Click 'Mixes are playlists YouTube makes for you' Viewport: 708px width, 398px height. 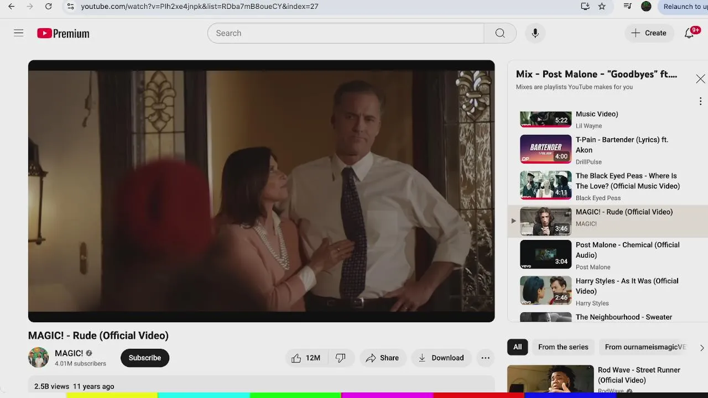(x=574, y=87)
